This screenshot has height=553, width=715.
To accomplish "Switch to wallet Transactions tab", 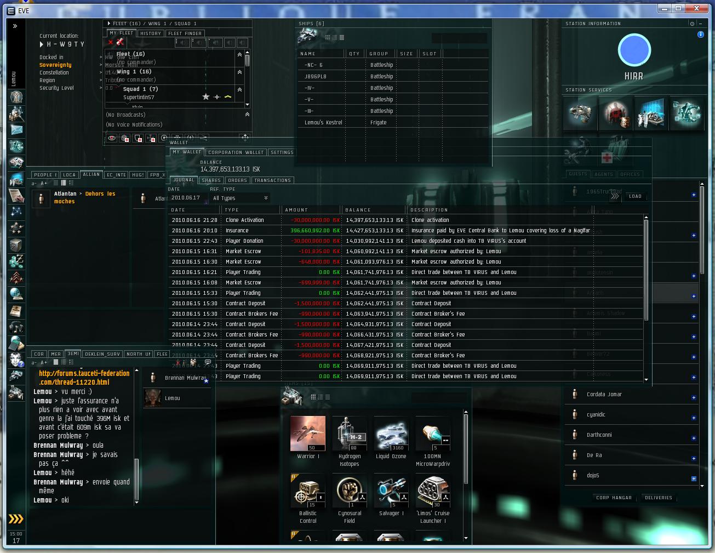I will coord(272,180).
